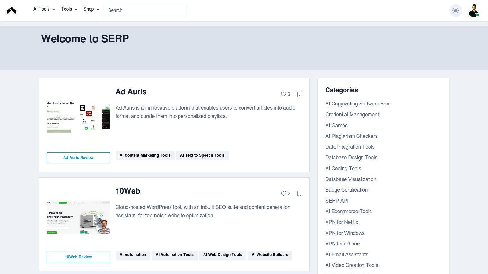Open the Ad Auris Review button

[78, 158]
